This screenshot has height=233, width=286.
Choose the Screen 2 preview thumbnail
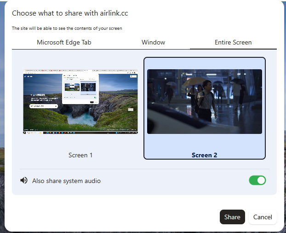point(205,101)
